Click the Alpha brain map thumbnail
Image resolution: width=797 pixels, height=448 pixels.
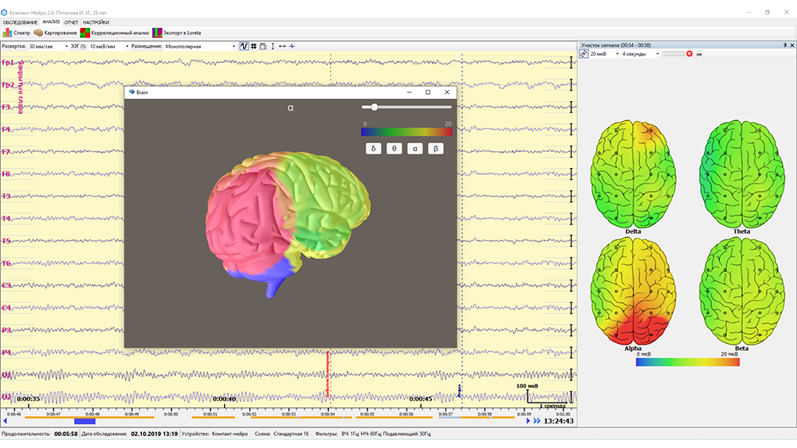(633, 294)
